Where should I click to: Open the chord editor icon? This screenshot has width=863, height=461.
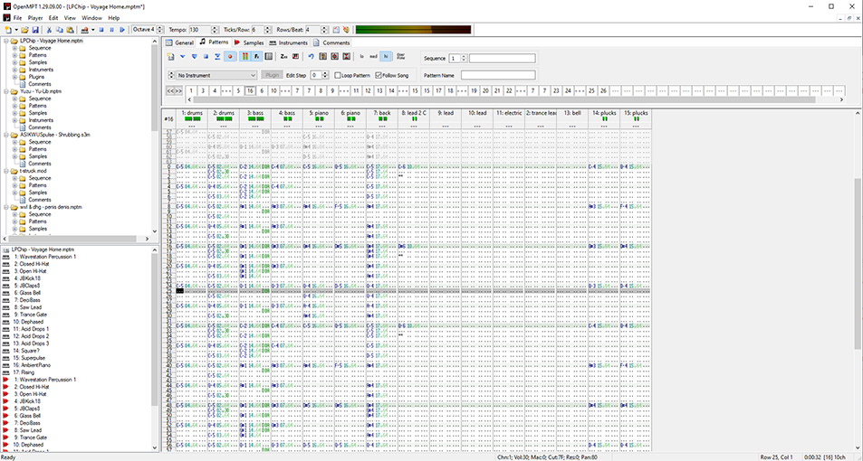(295, 56)
